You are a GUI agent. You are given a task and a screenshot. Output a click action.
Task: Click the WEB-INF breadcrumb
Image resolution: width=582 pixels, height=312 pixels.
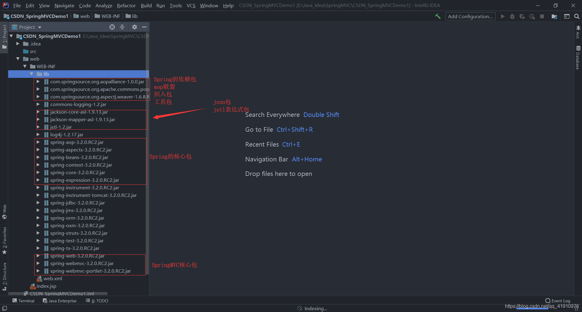(x=108, y=16)
